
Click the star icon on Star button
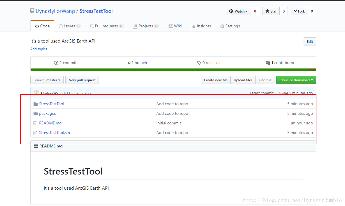pyautogui.click(x=267, y=11)
